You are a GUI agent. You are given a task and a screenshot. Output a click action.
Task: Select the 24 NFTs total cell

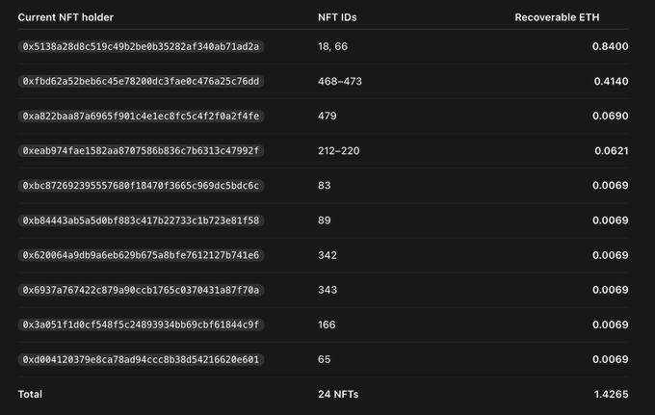(x=338, y=394)
